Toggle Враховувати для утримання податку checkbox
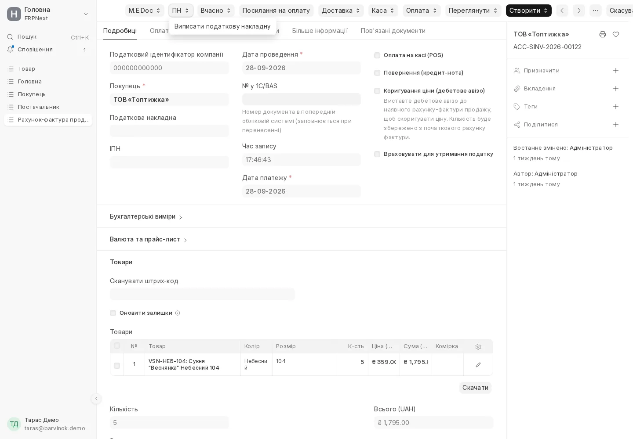633x439 pixels. [377, 154]
